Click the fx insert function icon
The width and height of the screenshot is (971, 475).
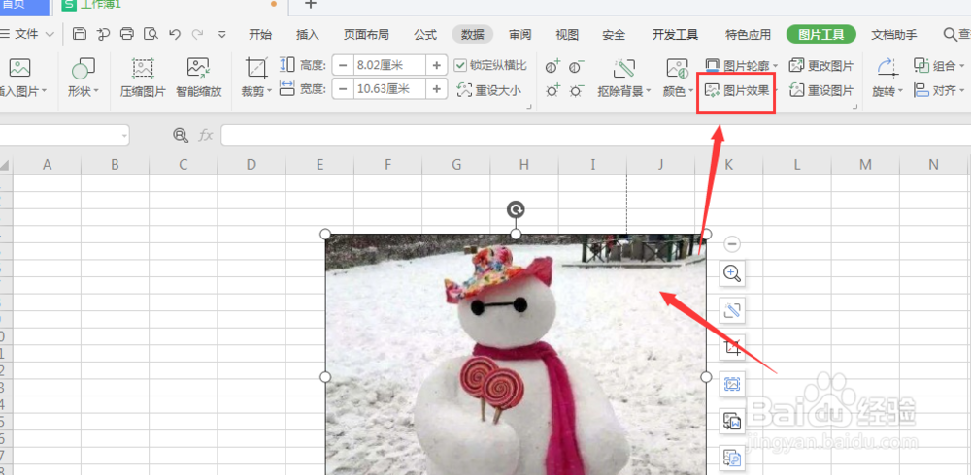click(x=206, y=135)
